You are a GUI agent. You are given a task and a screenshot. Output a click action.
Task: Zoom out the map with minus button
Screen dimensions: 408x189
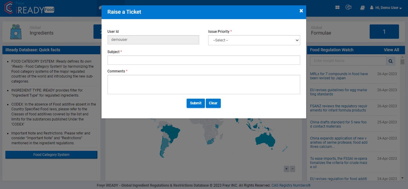pyautogui.click(x=293, y=169)
